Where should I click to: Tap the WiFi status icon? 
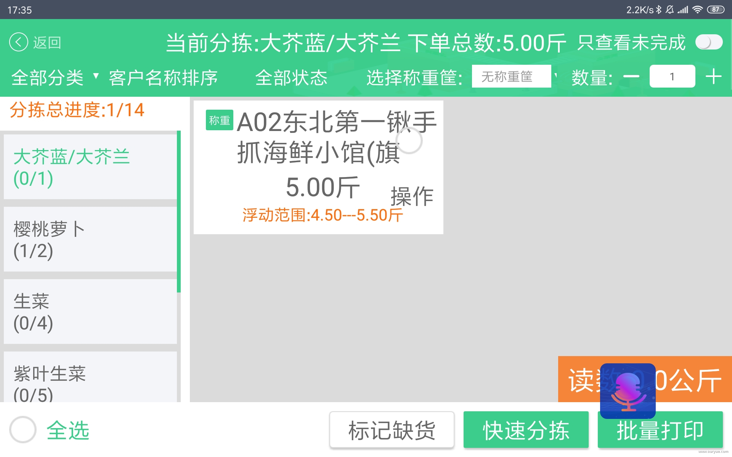tap(697, 10)
